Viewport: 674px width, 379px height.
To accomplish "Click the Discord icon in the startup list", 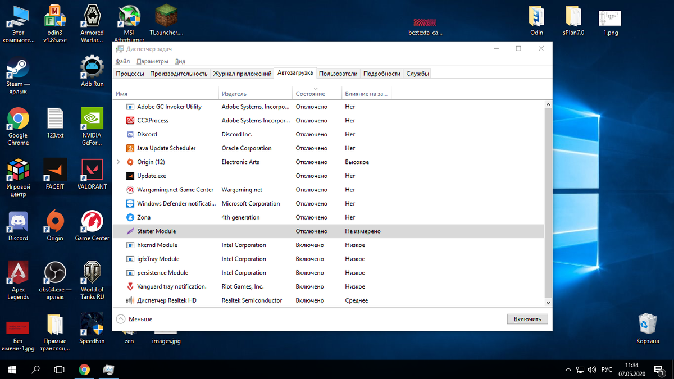I will coord(130,134).
